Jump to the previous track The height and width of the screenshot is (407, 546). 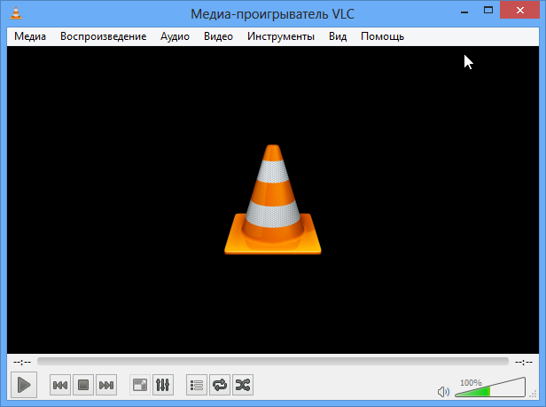(x=60, y=385)
